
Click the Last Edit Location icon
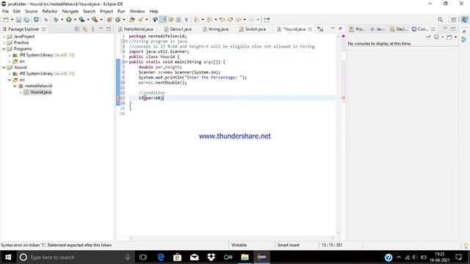pyautogui.click(x=223, y=20)
